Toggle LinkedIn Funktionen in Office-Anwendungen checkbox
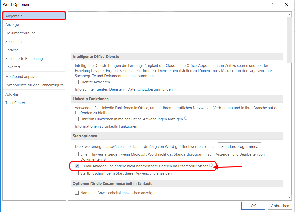 pos(77,119)
